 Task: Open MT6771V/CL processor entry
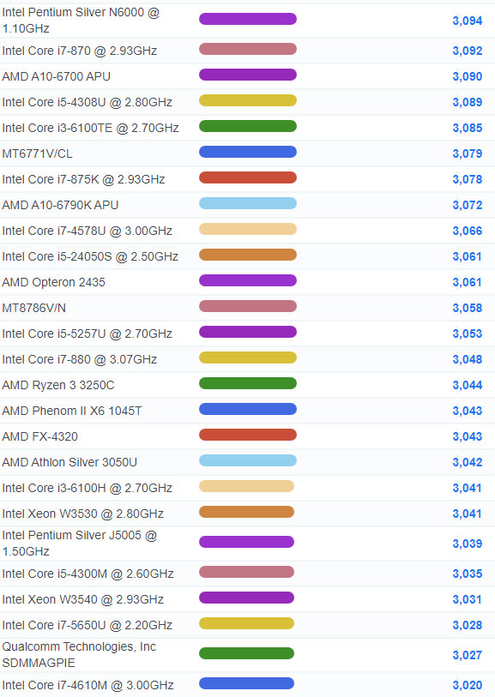tap(38, 153)
